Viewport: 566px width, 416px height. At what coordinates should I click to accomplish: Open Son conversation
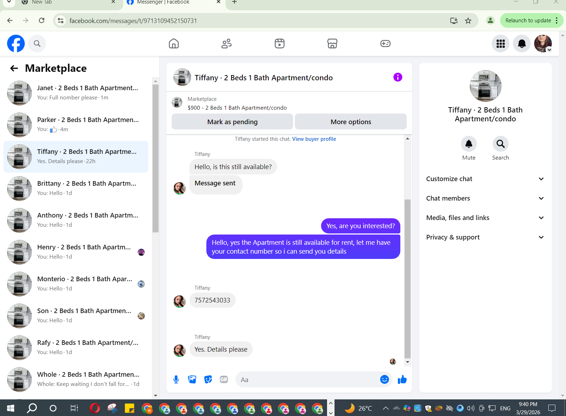tap(76, 316)
